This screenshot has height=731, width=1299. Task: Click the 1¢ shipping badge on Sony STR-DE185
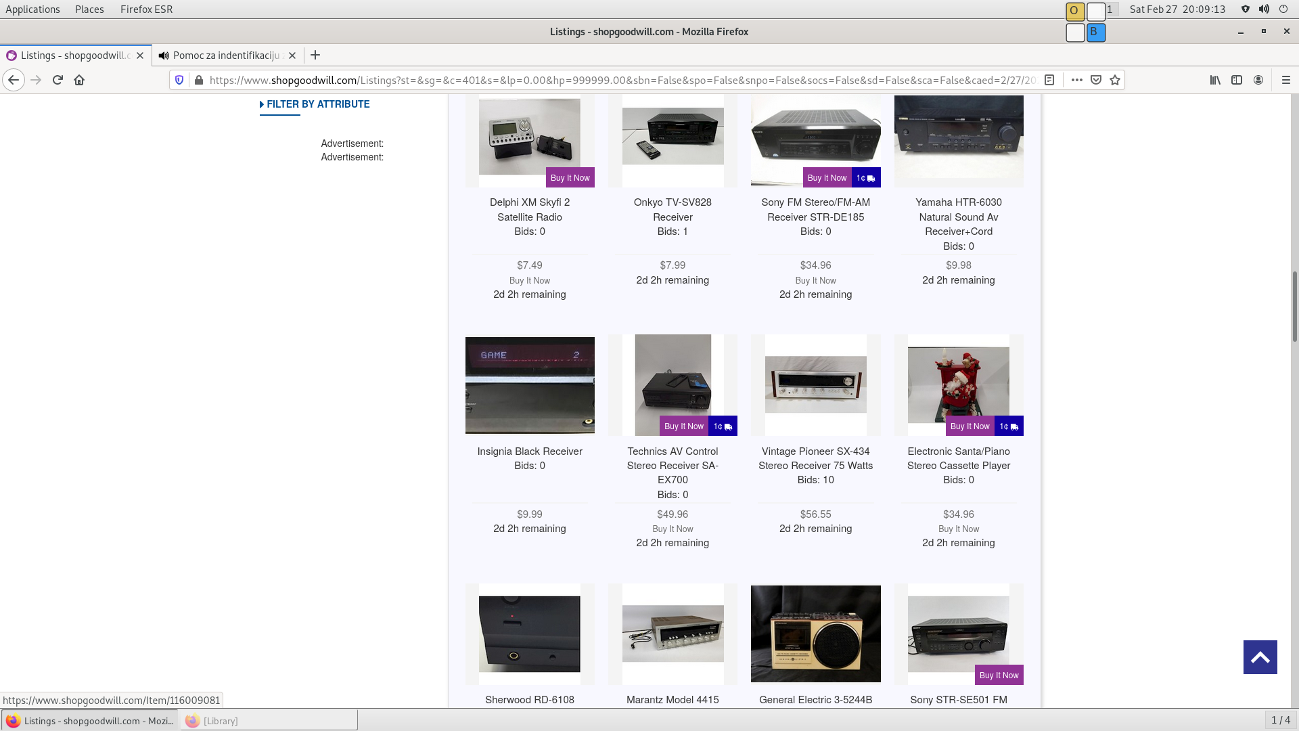866,178
